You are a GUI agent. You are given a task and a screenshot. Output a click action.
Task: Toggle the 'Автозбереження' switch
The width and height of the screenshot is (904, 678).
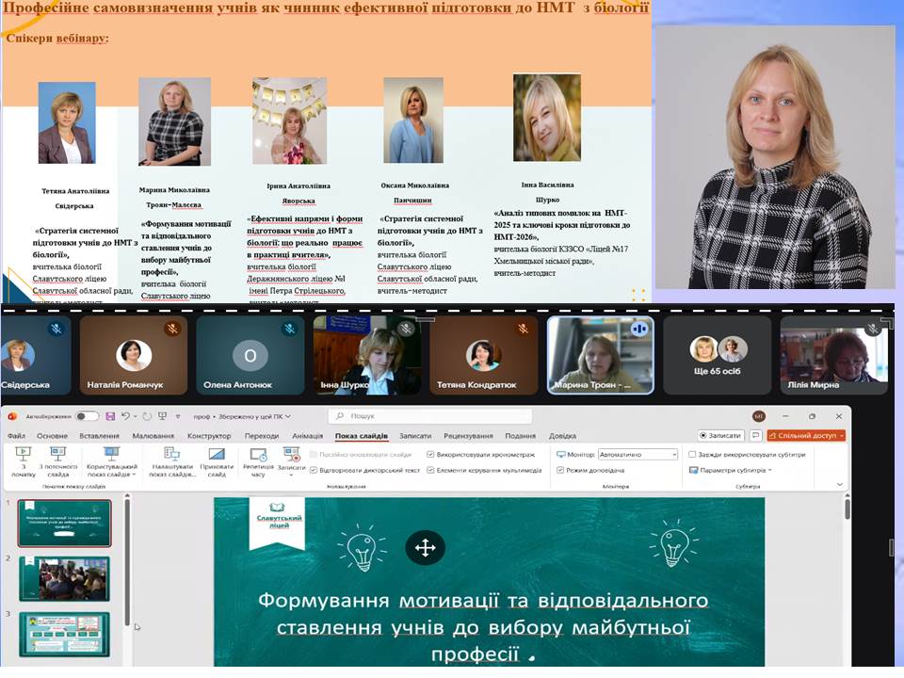point(87,416)
